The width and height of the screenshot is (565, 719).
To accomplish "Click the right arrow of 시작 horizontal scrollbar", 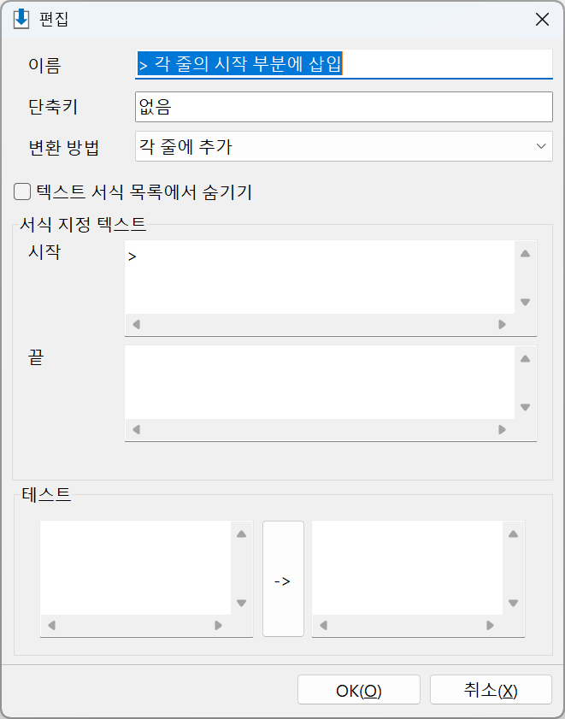I will tap(502, 325).
